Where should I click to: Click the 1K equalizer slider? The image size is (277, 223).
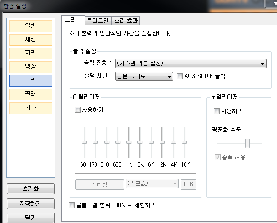[129, 142]
